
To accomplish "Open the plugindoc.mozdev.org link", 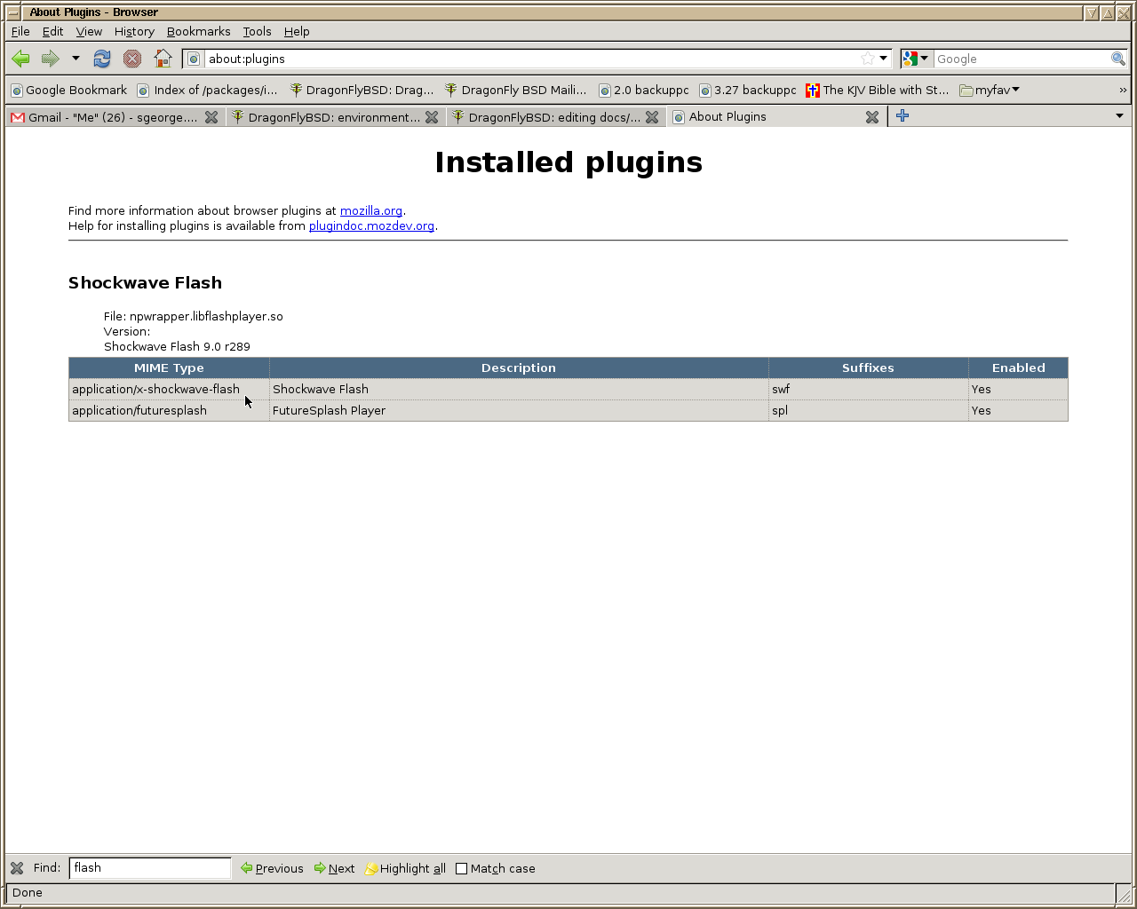I will (371, 226).
